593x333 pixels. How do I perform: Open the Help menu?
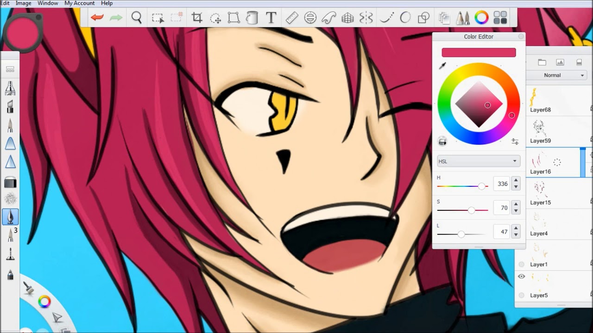107,3
